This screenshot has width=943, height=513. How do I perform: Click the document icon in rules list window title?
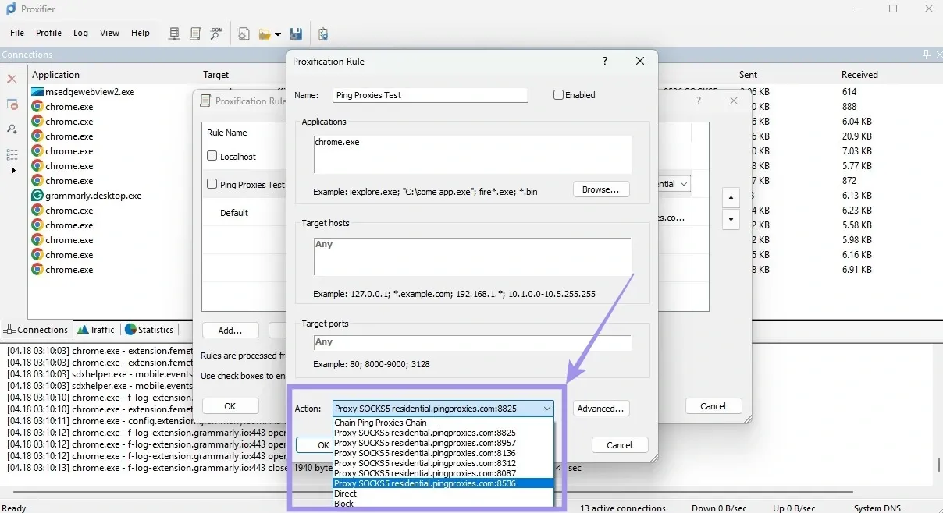tap(206, 101)
